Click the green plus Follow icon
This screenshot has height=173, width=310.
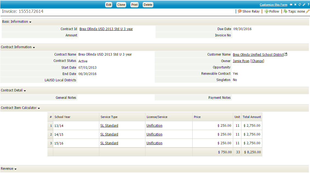pos(266,11)
